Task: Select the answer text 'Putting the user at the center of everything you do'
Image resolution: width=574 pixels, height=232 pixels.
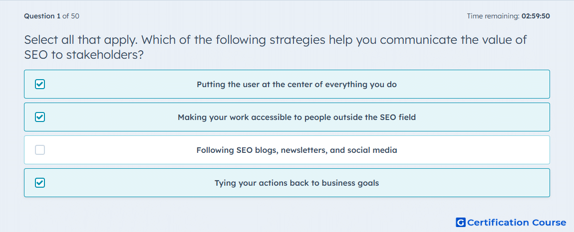Action: tap(297, 85)
